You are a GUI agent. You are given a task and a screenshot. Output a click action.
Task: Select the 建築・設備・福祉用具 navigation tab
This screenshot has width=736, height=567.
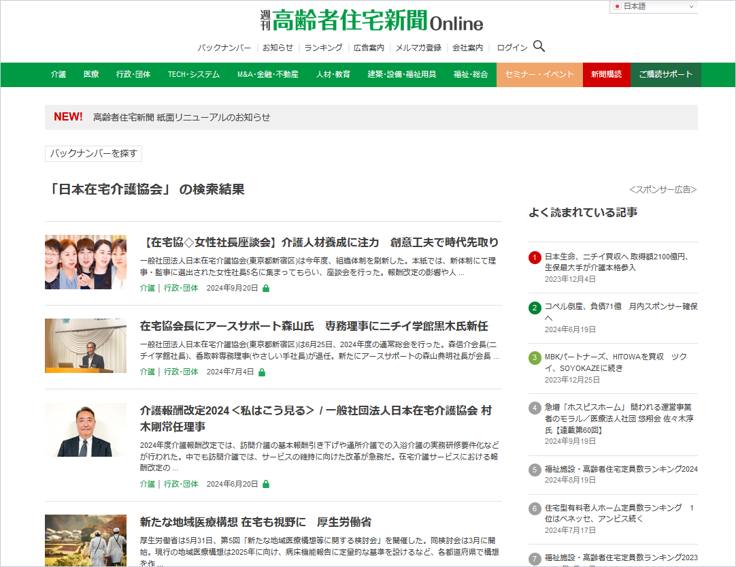pyautogui.click(x=402, y=74)
